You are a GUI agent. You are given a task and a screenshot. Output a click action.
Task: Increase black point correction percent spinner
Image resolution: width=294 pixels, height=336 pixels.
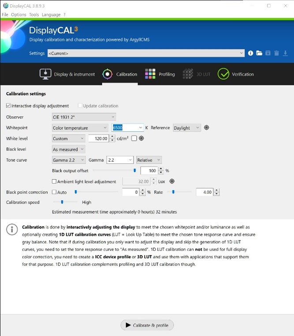click(x=143, y=190)
